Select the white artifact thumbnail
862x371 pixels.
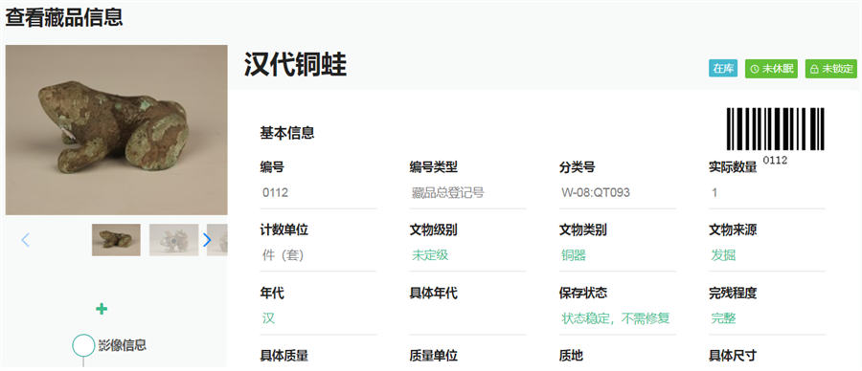[173, 240]
